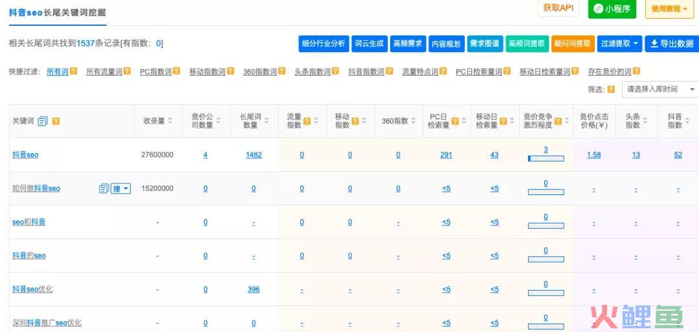The width and height of the screenshot is (699, 332).
Task: Click help icon next to 流量特点词 filter
Action: pos(443,71)
